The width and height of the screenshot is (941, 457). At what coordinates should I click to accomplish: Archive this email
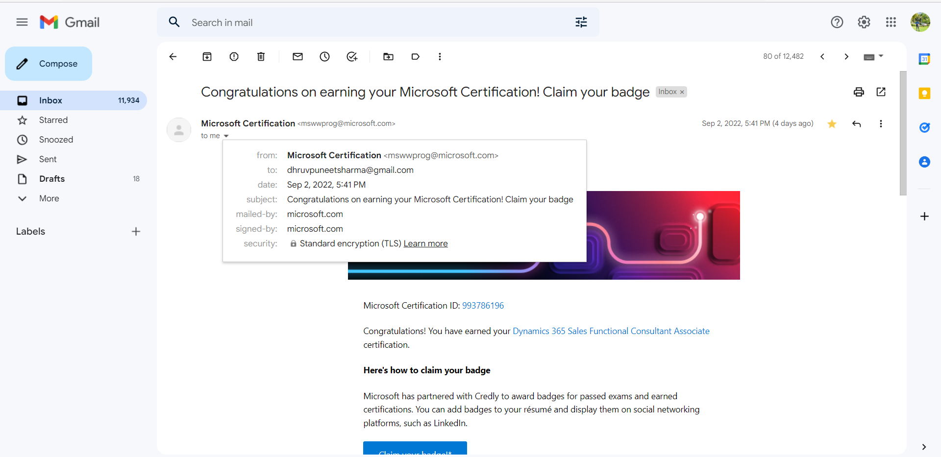[x=207, y=57]
